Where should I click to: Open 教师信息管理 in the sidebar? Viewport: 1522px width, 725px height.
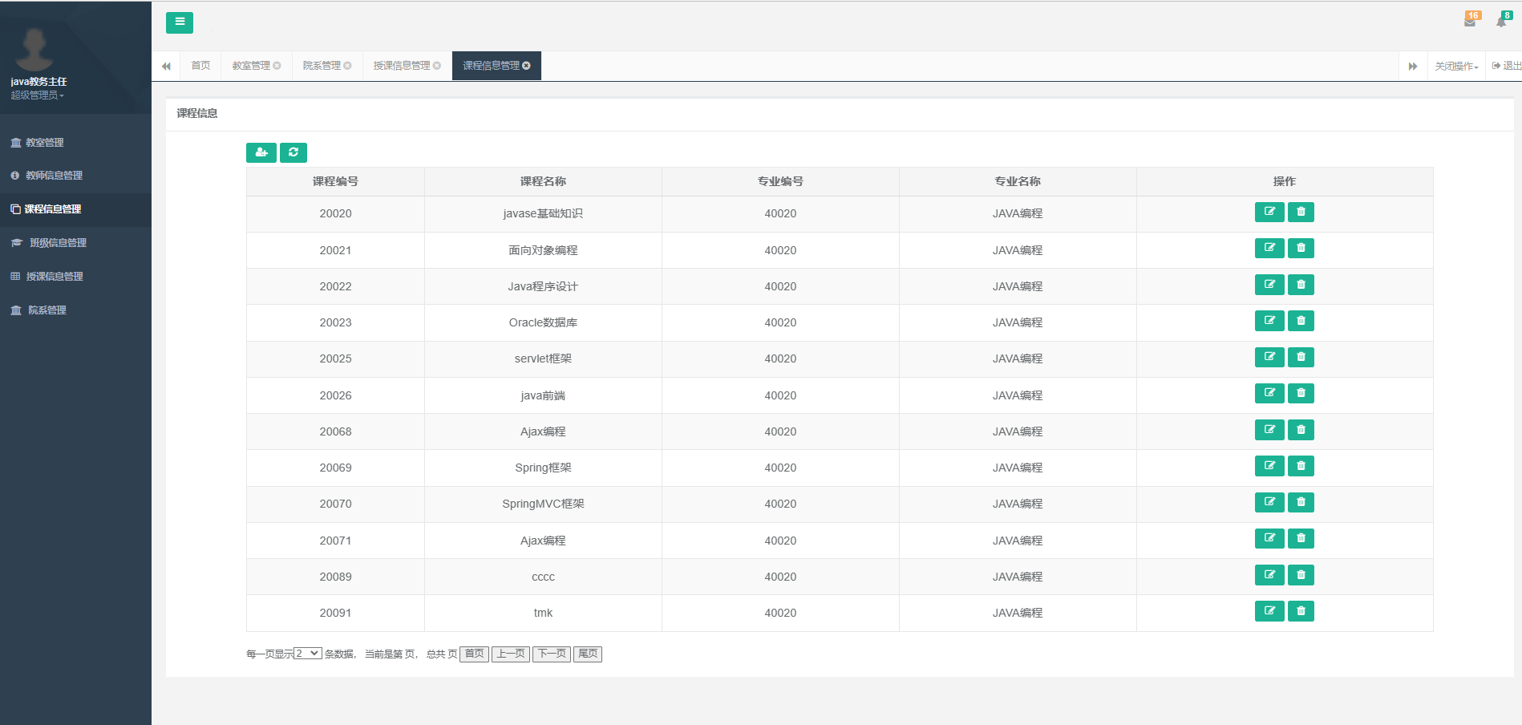(75, 176)
